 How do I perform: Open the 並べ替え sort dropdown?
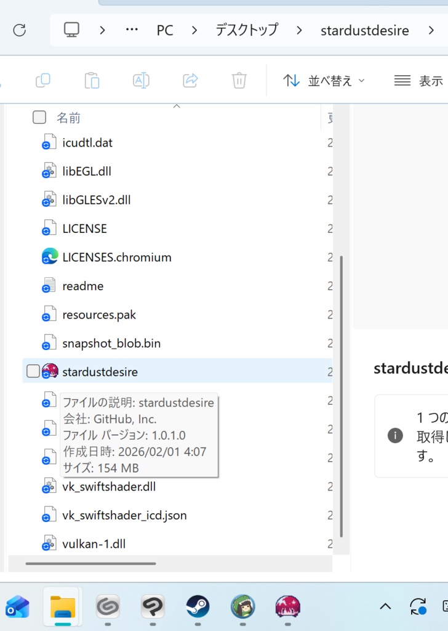324,81
